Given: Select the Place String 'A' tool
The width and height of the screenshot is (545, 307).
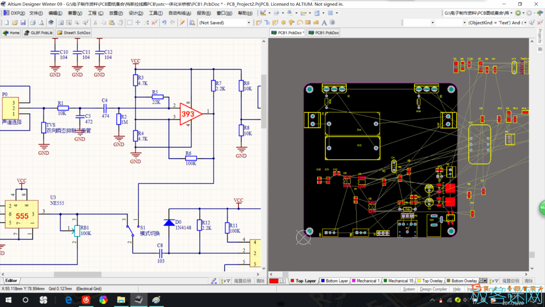Looking at the screenshot, I should click(324, 23).
